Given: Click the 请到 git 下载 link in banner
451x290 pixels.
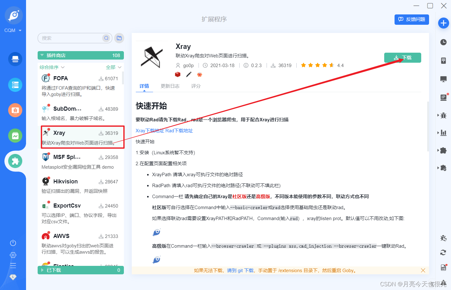Looking at the screenshot, I should [x=240, y=271].
